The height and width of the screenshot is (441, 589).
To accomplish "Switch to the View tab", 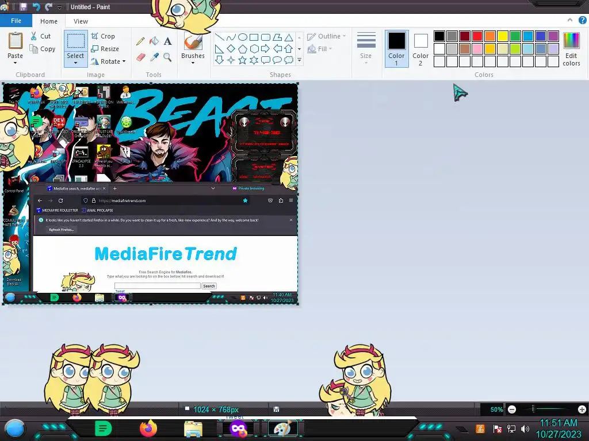I will click(x=81, y=21).
